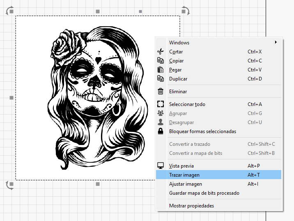The image size is (294, 221).
Task: Click the top-right rotation handle of selection
Action: pos(185,10)
